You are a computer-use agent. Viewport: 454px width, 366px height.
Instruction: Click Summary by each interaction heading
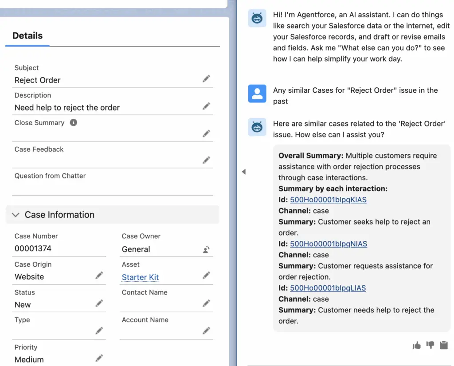pyautogui.click(x=333, y=189)
